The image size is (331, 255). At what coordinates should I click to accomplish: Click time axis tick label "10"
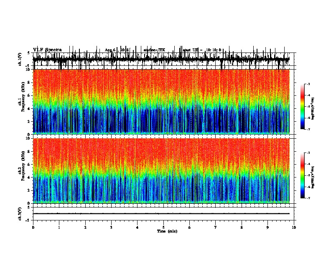294,227
